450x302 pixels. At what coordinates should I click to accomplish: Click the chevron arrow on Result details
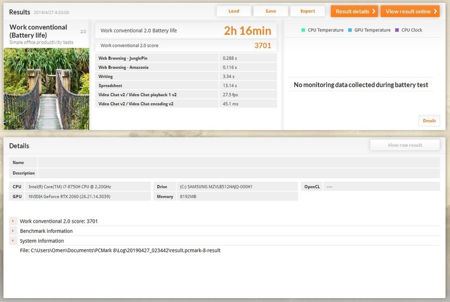[373, 11]
